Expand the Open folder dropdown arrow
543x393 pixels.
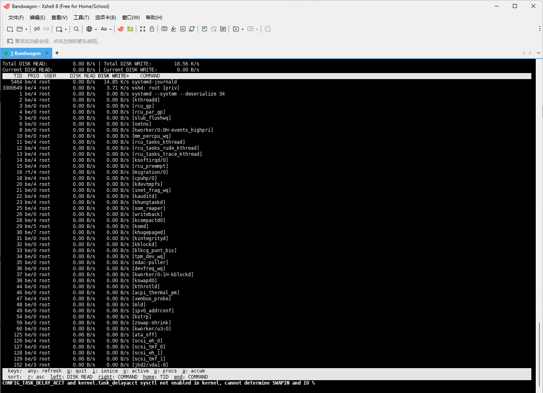click(27, 29)
